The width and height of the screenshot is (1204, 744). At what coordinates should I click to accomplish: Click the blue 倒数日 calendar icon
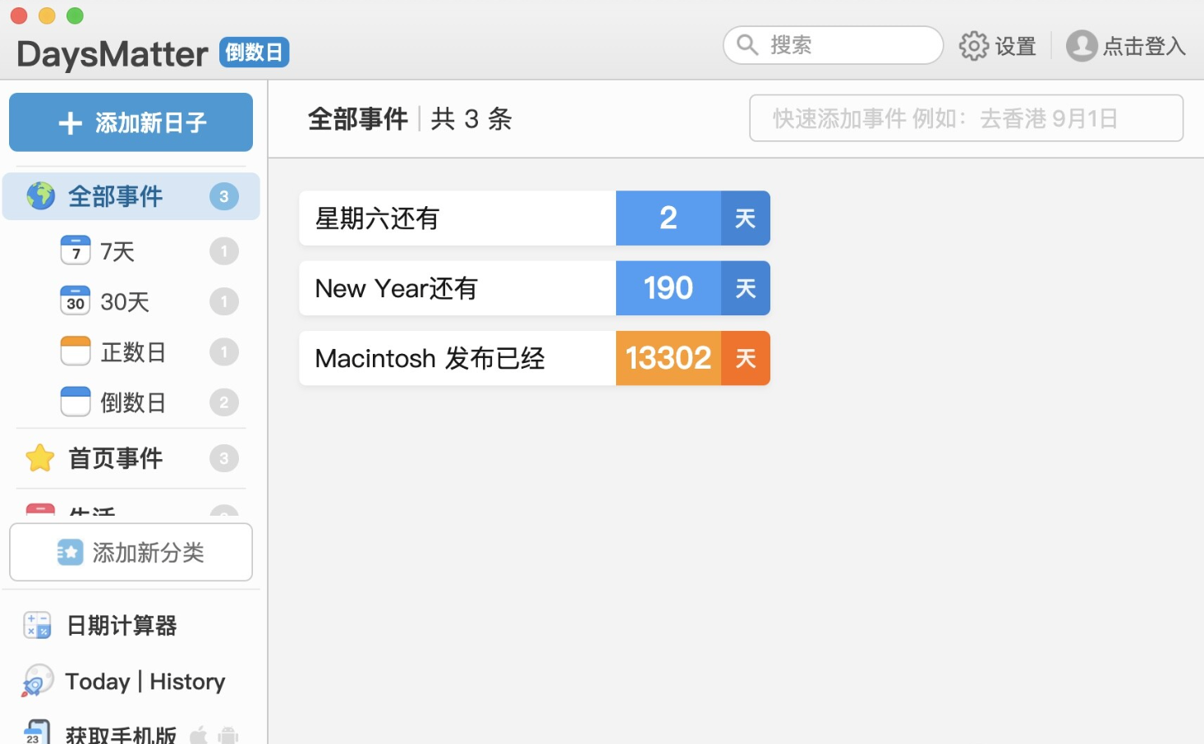click(76, 402)
